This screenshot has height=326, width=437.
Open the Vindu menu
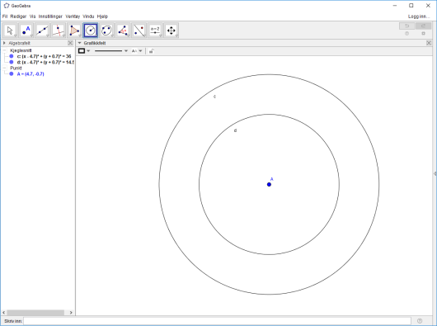click(88, 17)
